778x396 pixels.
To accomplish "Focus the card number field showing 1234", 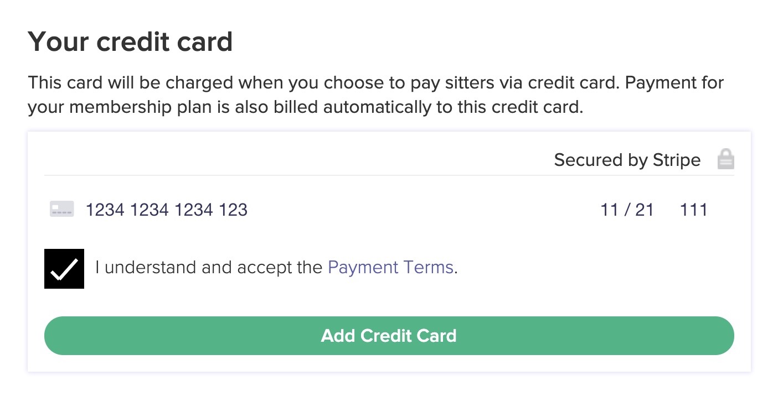I will click(x=166, y=210).
